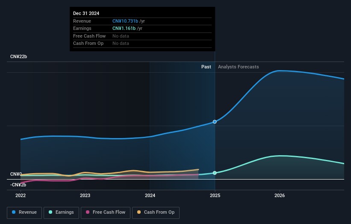Click the CN¥10.731b revenue value in tooltip
351x224 pixels.
coord(125,21)
